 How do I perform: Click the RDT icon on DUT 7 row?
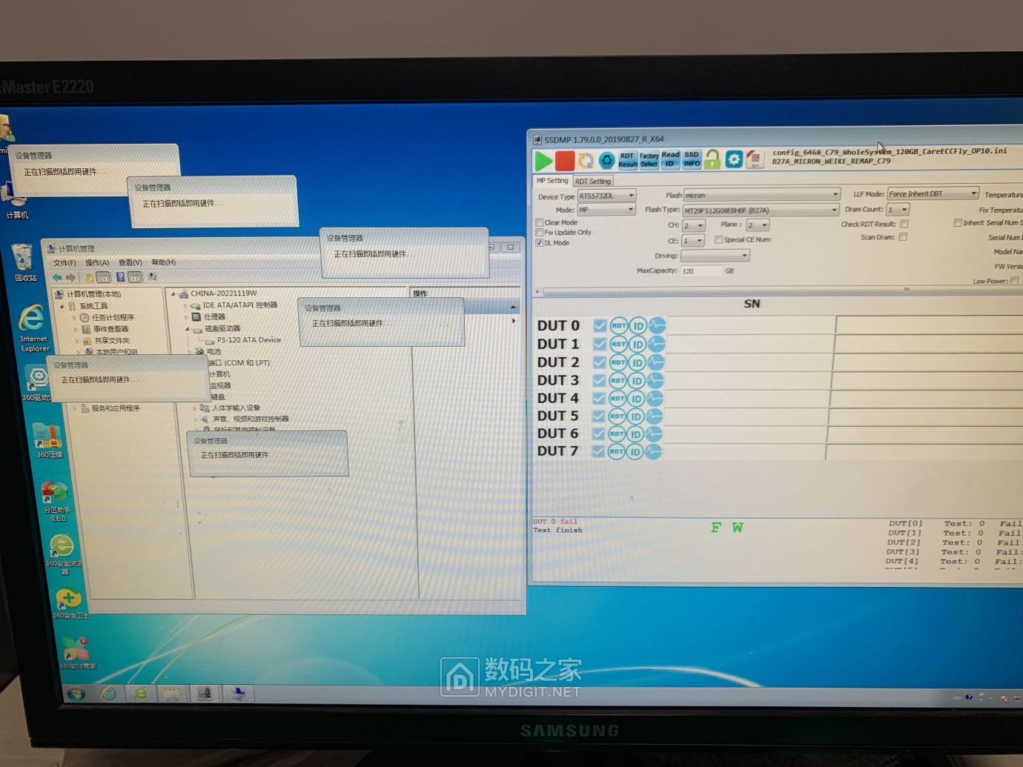pyautogui.click(x=617, y=451)
